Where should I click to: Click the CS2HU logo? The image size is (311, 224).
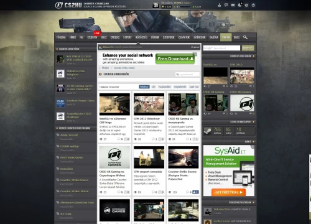(x=68, y=5)
